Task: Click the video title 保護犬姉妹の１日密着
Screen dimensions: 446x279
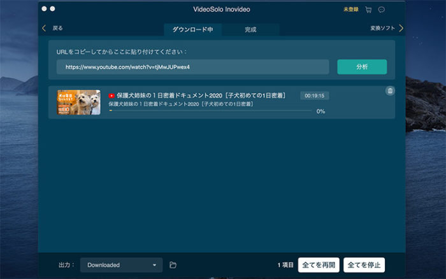Action: pyautogui.click(x=201, y=96)
